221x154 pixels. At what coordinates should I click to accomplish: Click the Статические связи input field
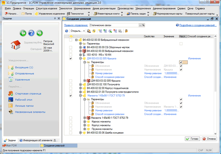click(x=114, y=25)
